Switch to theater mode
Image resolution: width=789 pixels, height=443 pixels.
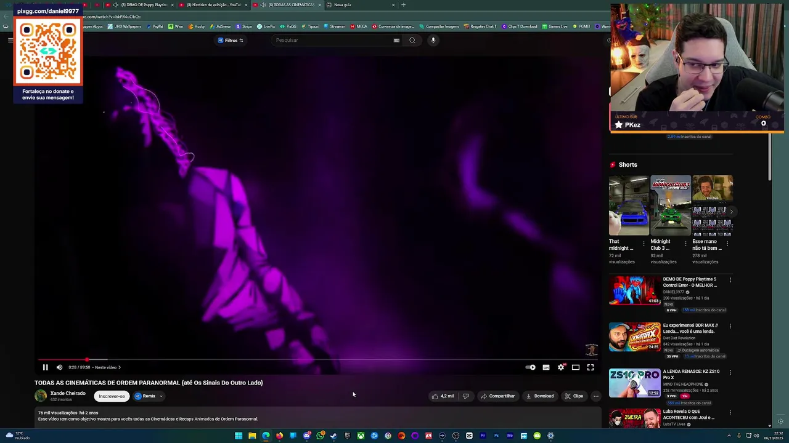click(576, 367)
